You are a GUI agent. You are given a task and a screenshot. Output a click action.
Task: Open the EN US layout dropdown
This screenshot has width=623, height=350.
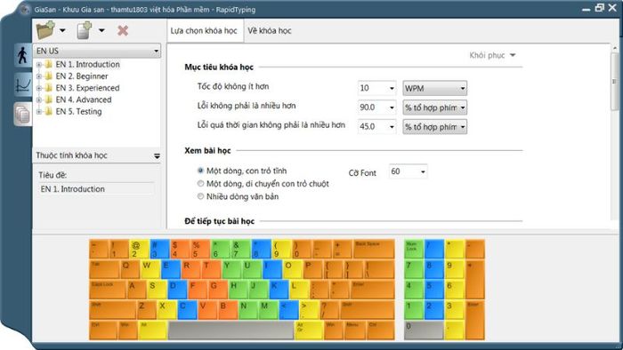(x=97, y=51)
